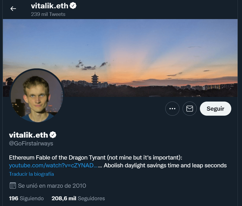This screenshot has height=206, width=242.
Task: Click the vitalik.eth display name above the handle
Action: 29,135
